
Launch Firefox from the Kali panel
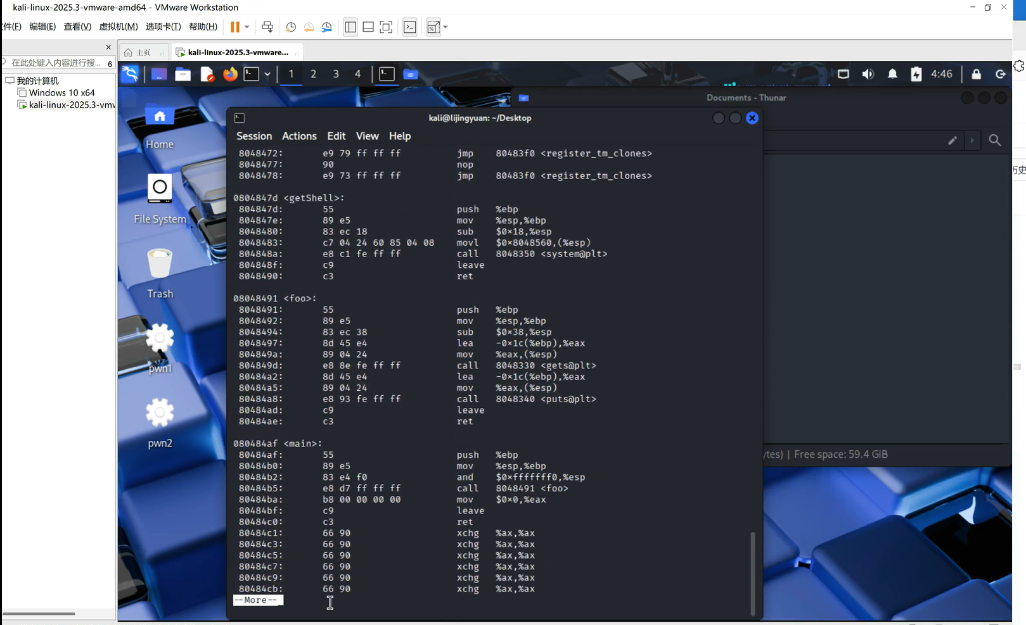click(x=230, y=74)
